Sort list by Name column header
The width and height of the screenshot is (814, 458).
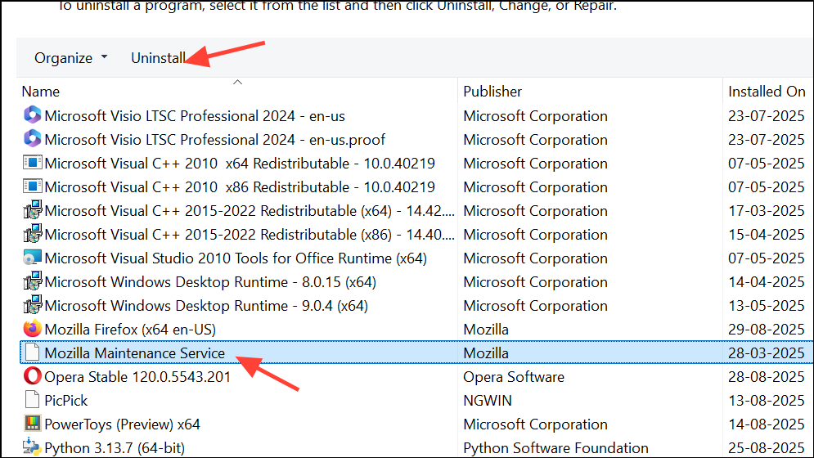tap(40, 92)
